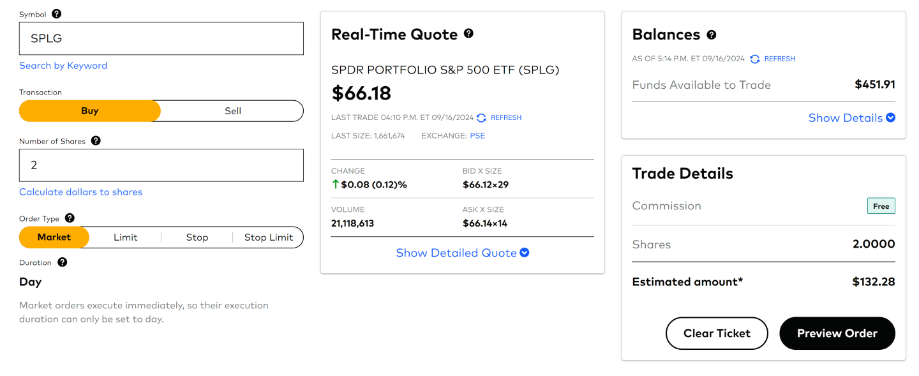Click the help icon next to Symbol
919x376 pixels.
pyautogui.click(x=56, y=13)
